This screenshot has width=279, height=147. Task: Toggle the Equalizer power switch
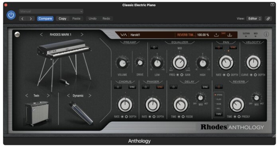click(154, 47)
